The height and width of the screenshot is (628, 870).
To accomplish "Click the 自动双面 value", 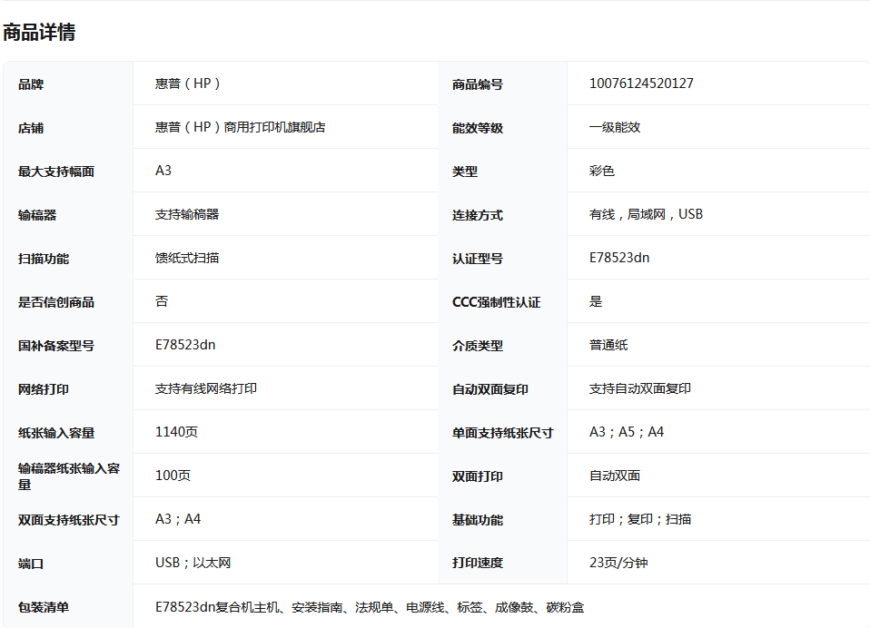I will 615,476.
